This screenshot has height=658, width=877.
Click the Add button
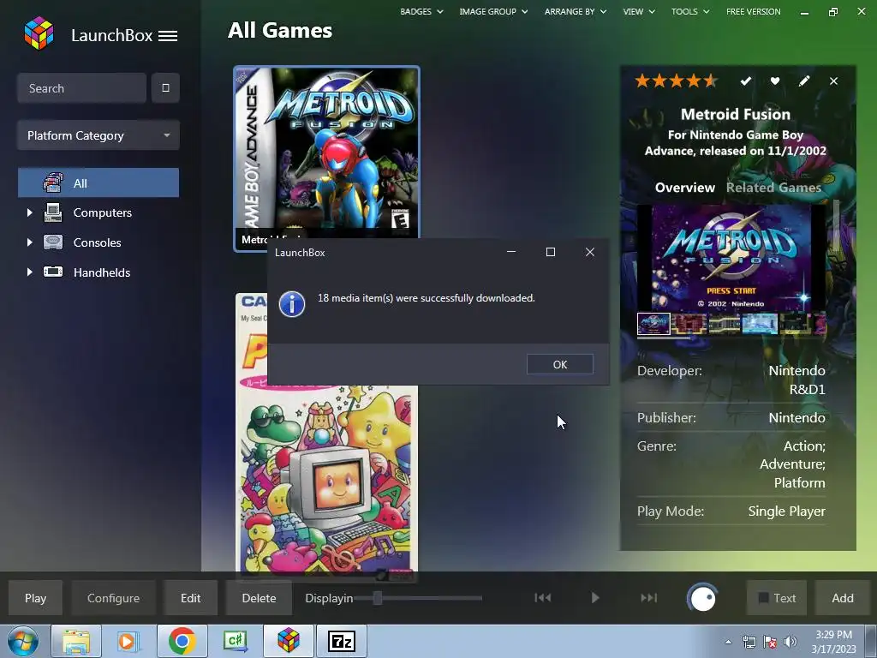(843, 598)
